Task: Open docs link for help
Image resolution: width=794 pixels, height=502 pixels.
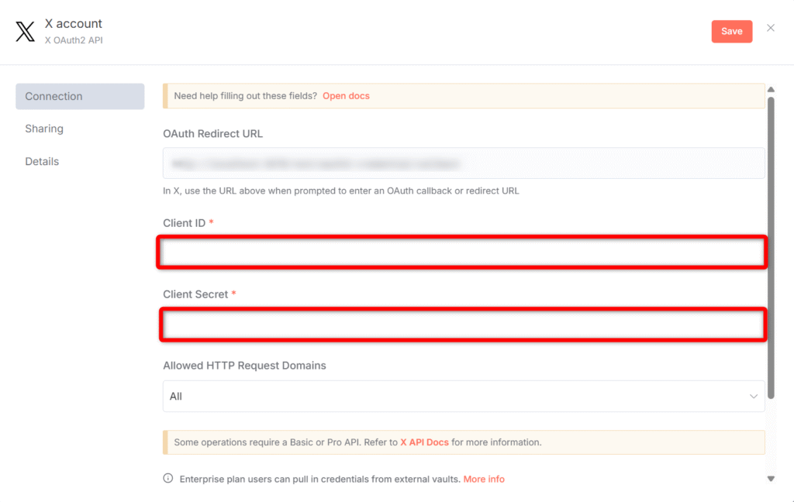Action: coord(346,95)
